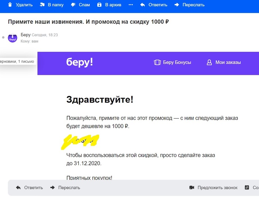The image size is (259, 197).
Task: Click the move-to-folder icon
Action: point(42,5)
